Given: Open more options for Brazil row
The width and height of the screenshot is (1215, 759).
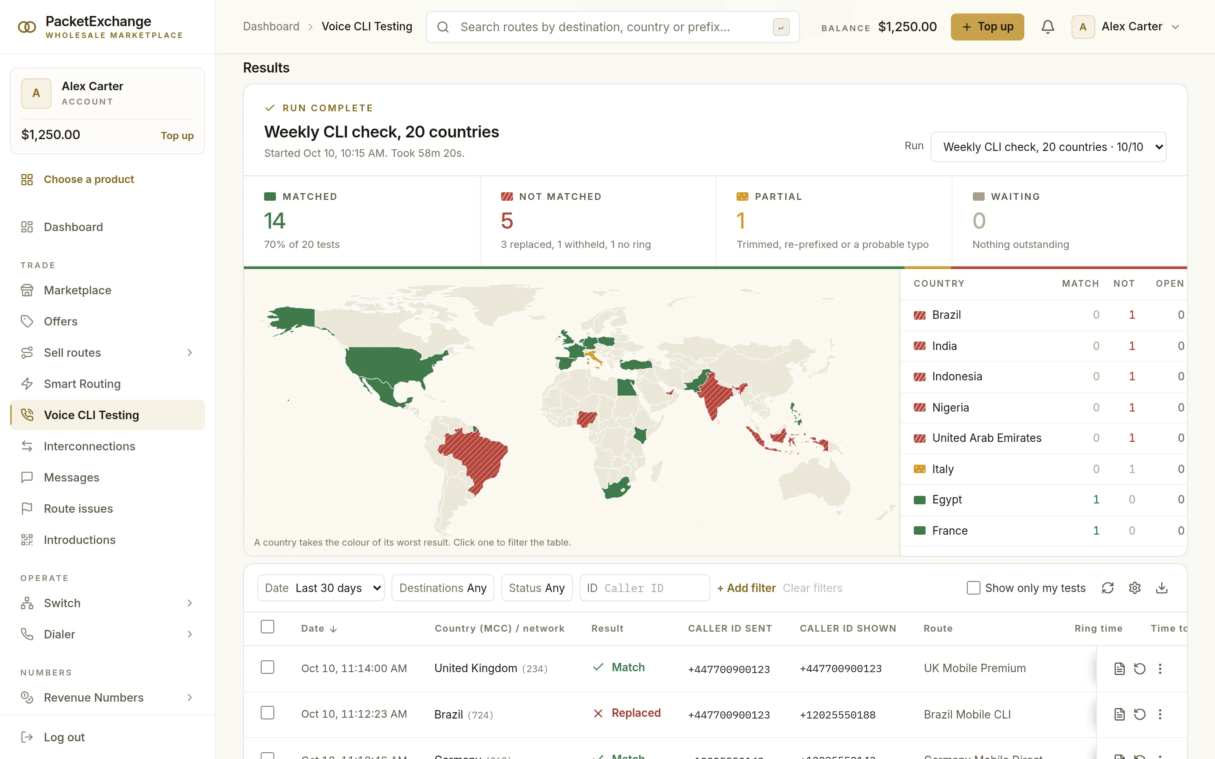Looking at the screenshot, I should click(1160, 714).
